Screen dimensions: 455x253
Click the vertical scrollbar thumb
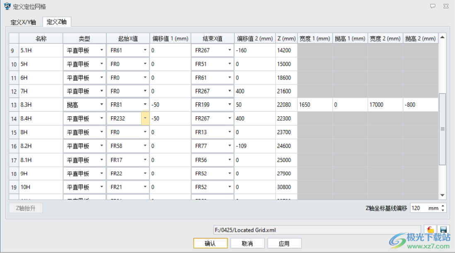point(442,129)
